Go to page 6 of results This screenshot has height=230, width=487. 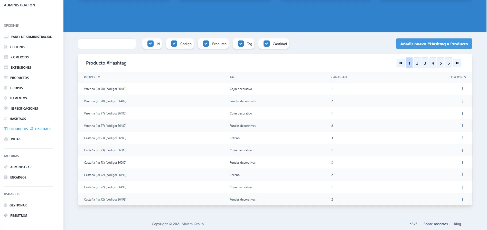[449, 63]
